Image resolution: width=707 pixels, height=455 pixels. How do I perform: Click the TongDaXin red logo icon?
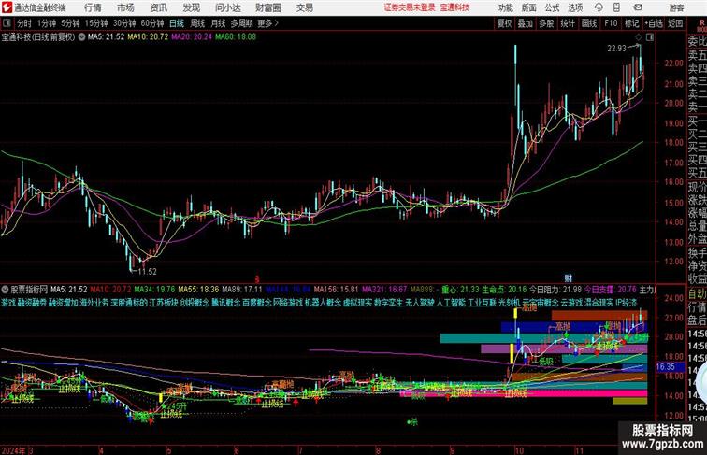pos(7,7)
